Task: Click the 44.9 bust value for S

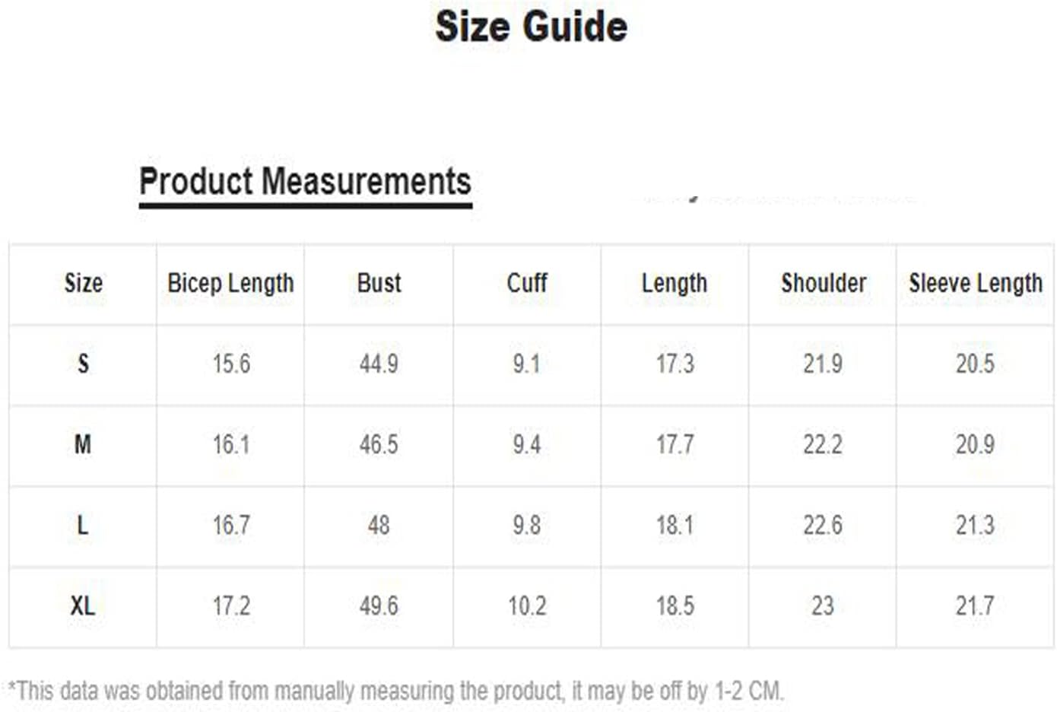Action: 379,364
